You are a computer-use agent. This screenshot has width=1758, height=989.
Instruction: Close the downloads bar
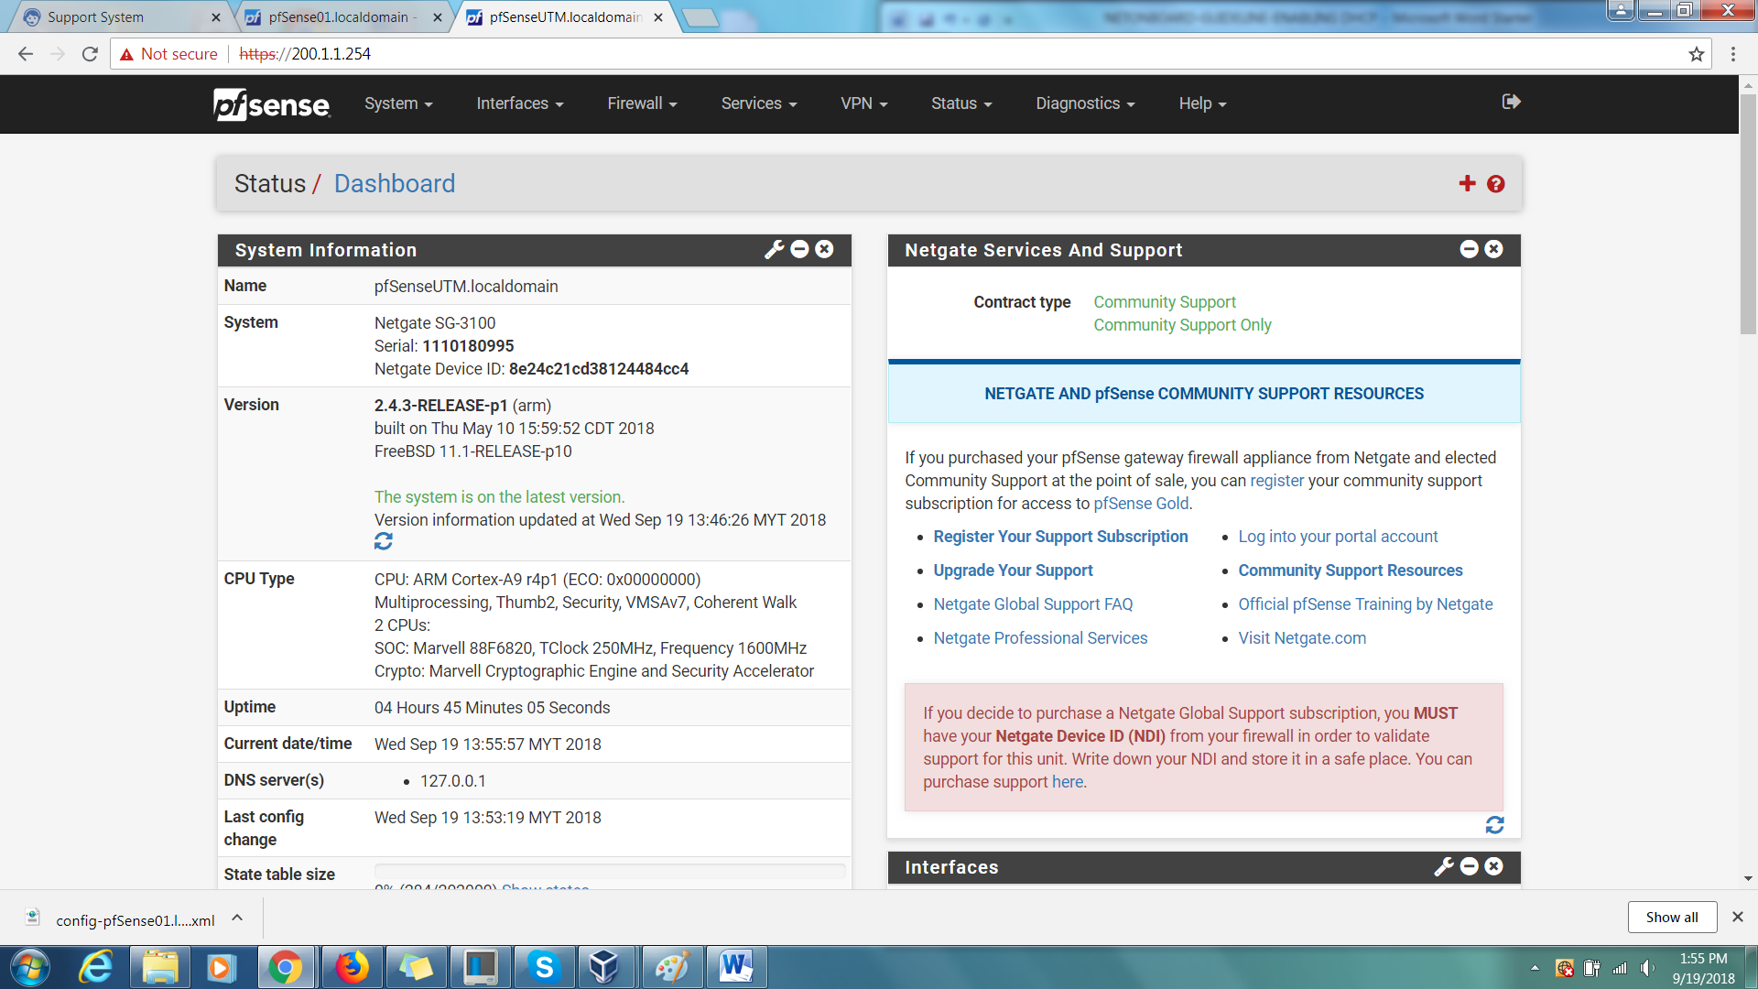[1737, 917]
